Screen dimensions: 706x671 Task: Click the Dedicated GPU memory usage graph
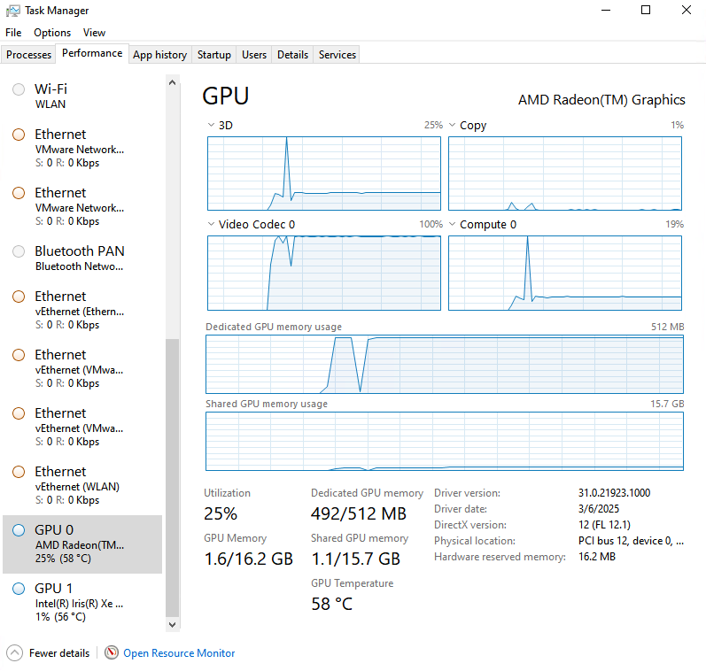point(444,364)
